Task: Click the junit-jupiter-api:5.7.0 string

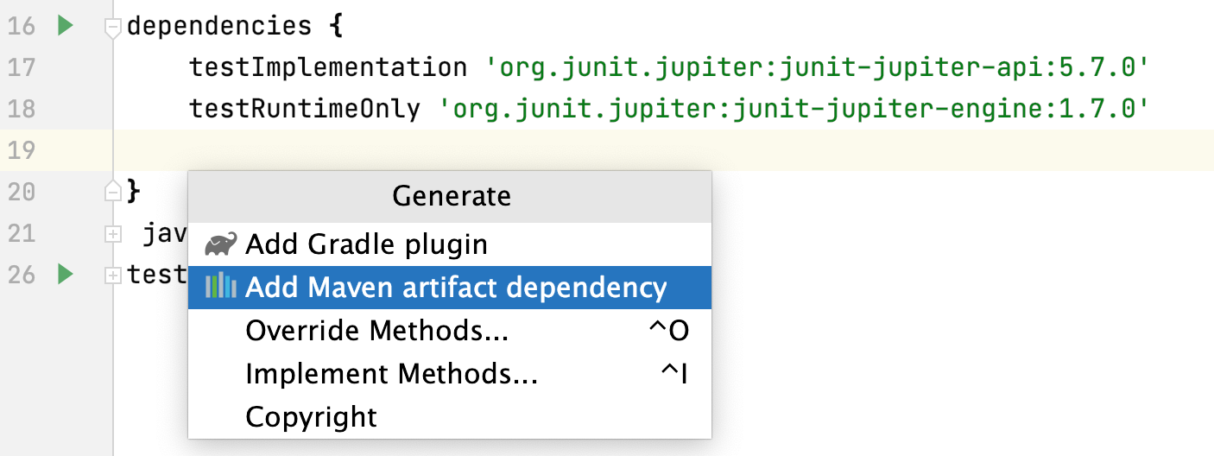Action: (x=819, y=67)
